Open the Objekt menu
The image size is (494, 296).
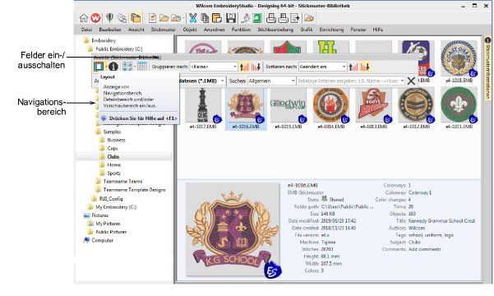coord(190,30)
